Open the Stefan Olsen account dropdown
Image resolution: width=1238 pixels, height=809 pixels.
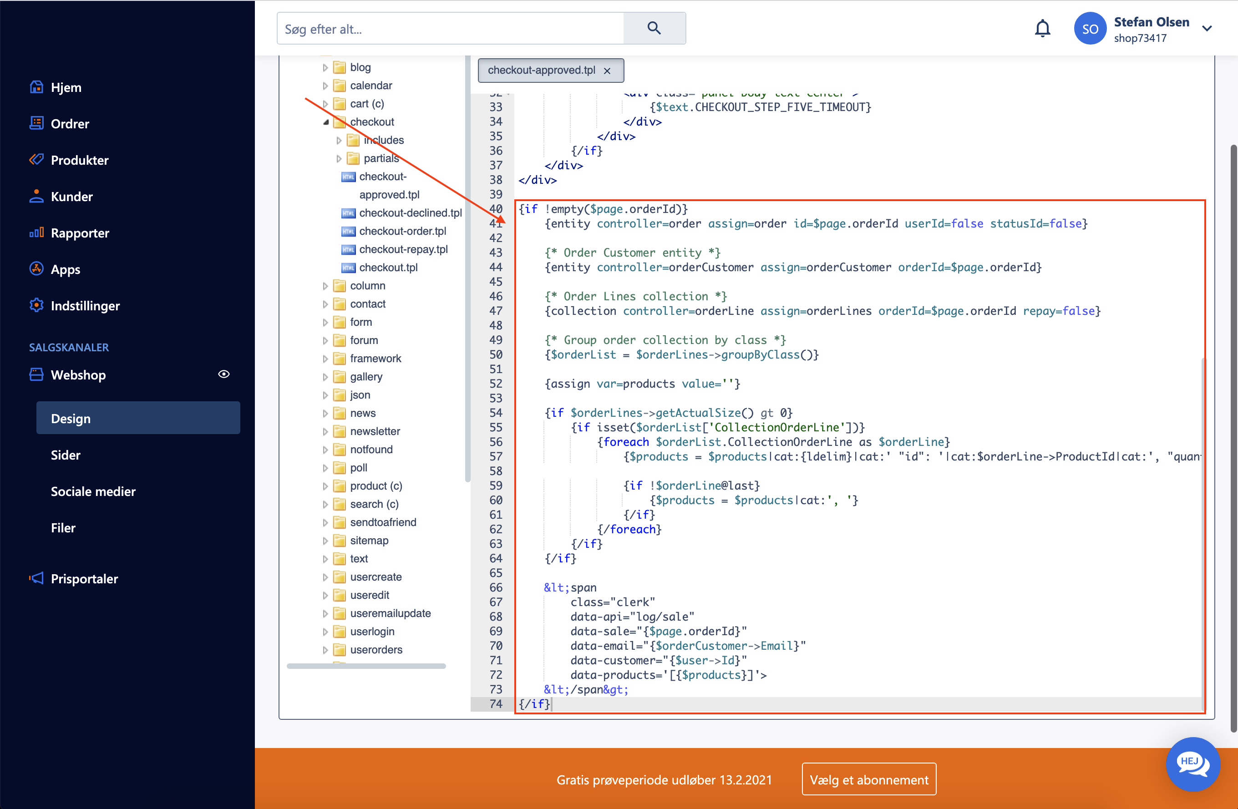pyautogui.click(x=1207, y=29)
